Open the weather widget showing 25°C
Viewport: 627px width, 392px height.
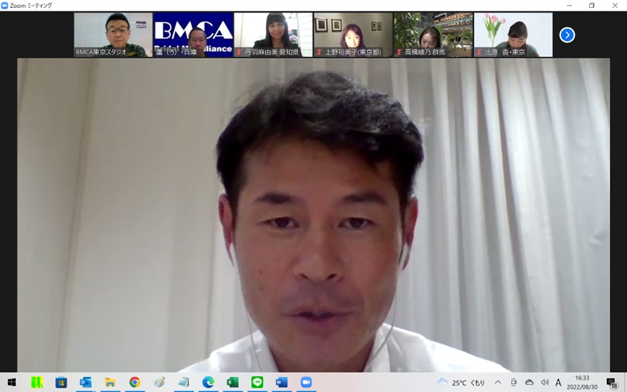[x=461, y=383]
